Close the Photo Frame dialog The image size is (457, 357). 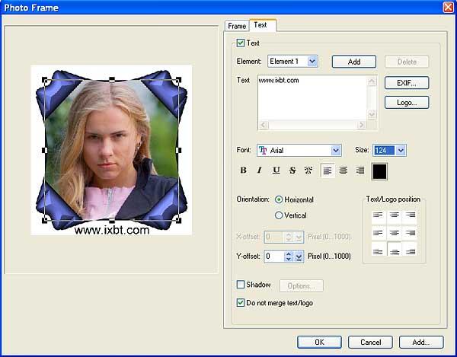pyautogui.click(x=449, y=8)
